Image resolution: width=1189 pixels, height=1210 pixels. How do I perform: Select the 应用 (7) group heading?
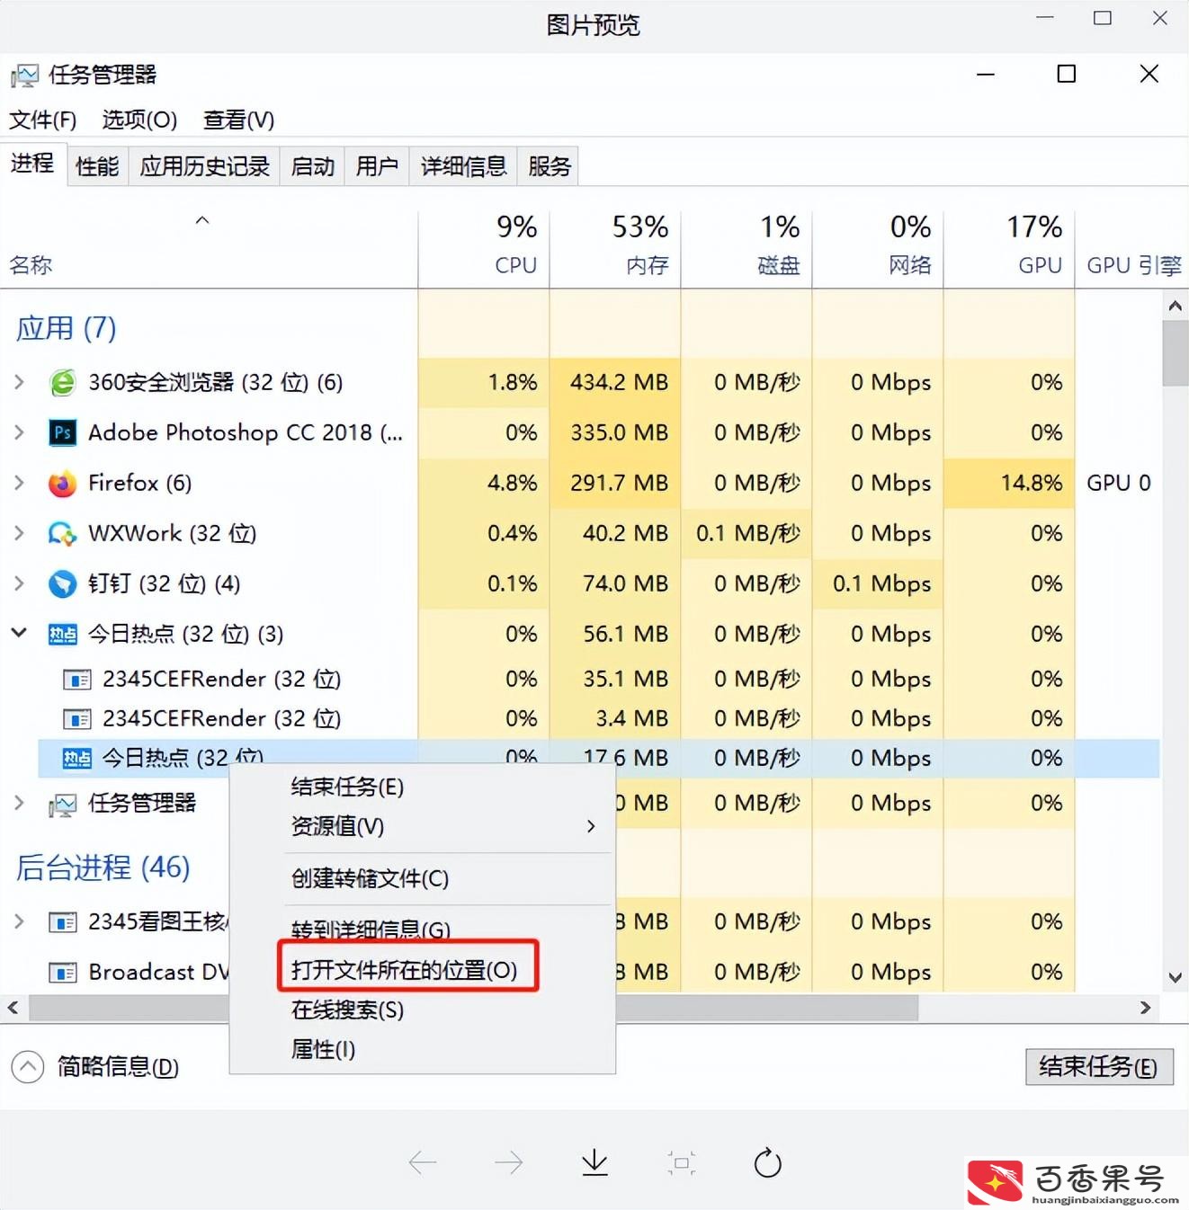tap(66, 328)
